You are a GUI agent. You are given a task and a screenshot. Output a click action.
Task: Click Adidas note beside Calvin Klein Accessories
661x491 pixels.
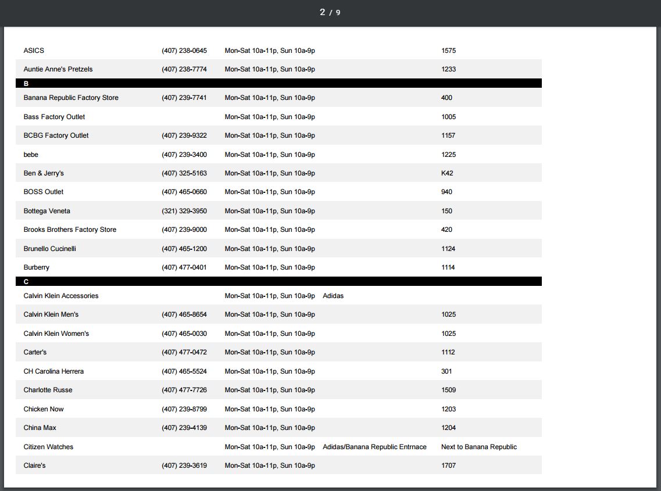pos(333,296)
